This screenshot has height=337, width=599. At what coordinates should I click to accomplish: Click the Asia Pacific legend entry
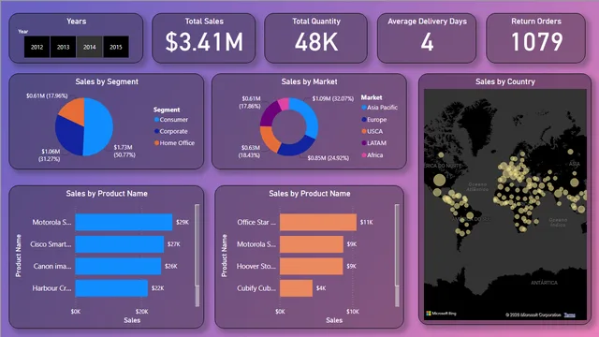379,108
